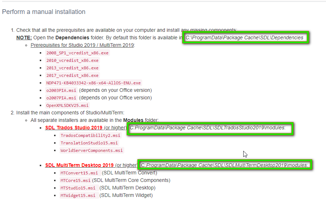This screenshot has height=203, width=326.
Task: Click the MTWidget15.msi filename
Action: [x=78, y=195]
